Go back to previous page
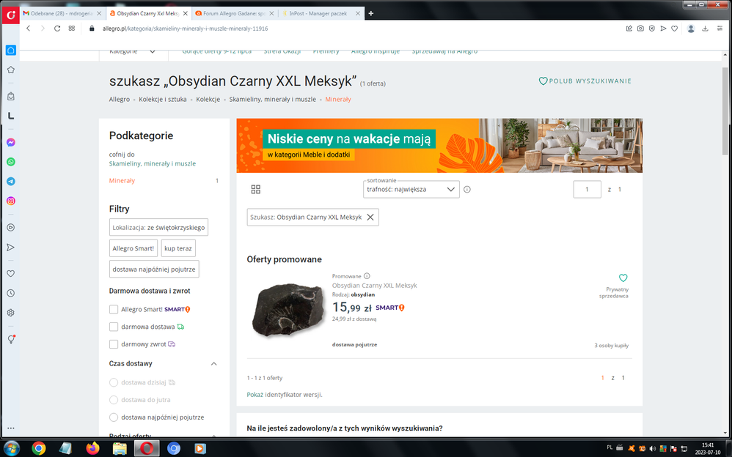The image size is (732, 457). coord(29,29)
